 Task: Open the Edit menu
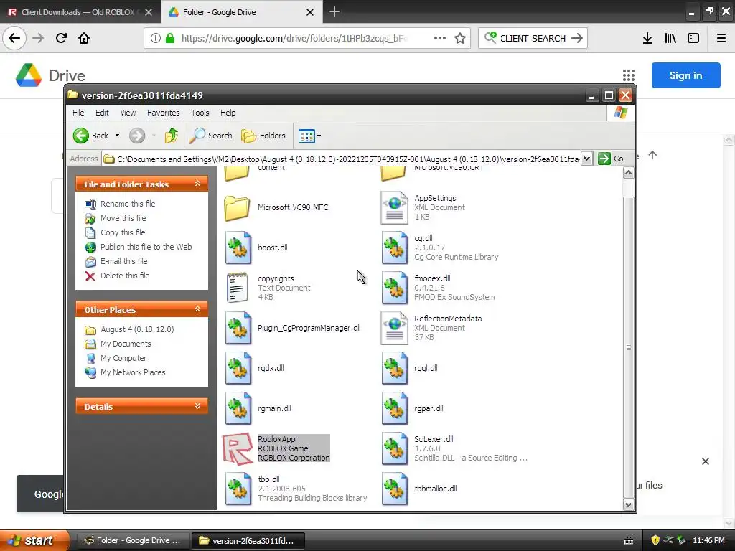pos(102,113)
